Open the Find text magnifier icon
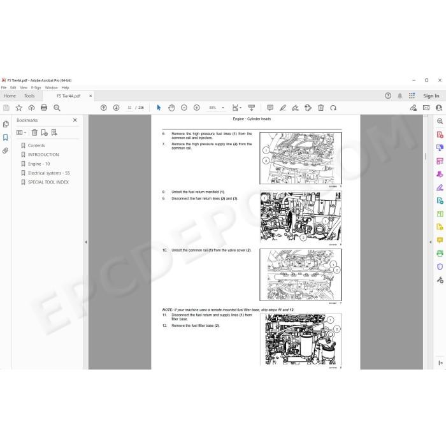446x446 pixels. (x=57, y=108)
